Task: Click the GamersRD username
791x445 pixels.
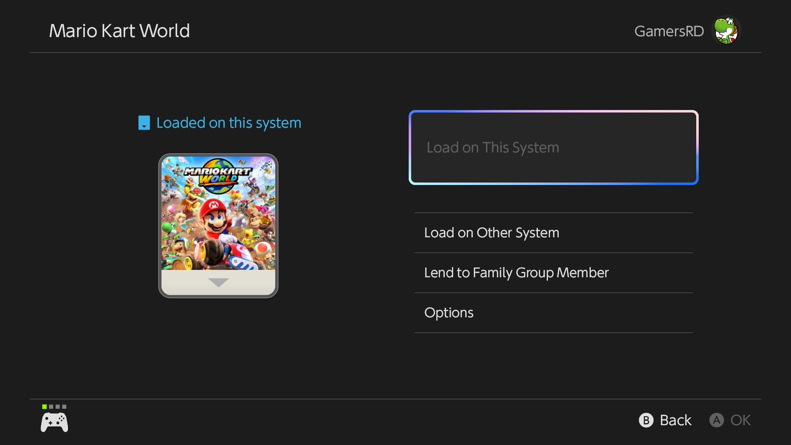Action: (x=669, y=31)
